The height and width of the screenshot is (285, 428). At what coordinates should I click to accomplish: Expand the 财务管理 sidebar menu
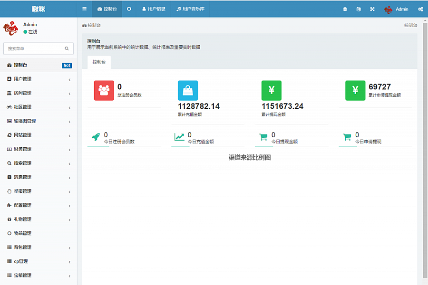(38, 149)
